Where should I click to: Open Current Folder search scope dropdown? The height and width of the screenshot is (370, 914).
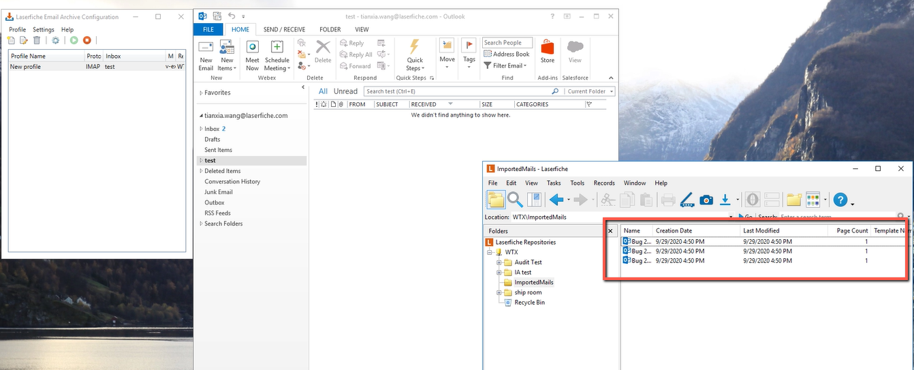click(x=590, y=91)
